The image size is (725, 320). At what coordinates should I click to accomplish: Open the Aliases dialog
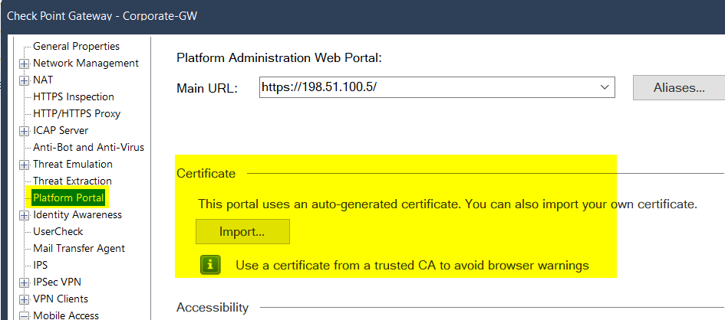click(679, 87)
